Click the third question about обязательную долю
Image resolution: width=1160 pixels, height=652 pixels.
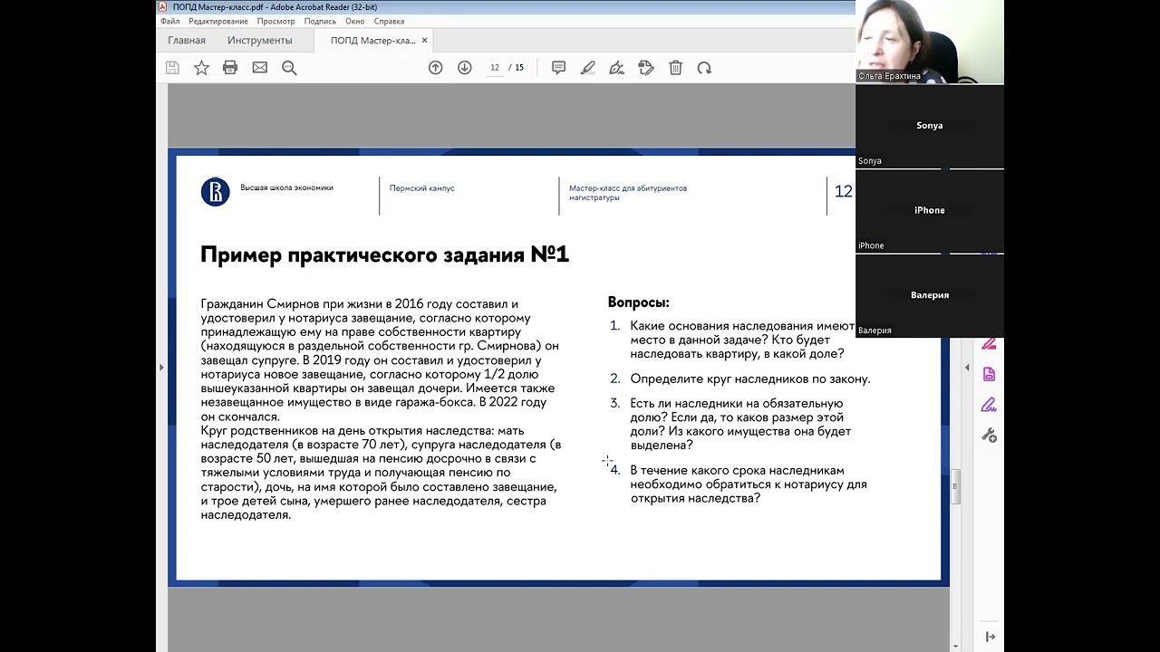point(741,424)
